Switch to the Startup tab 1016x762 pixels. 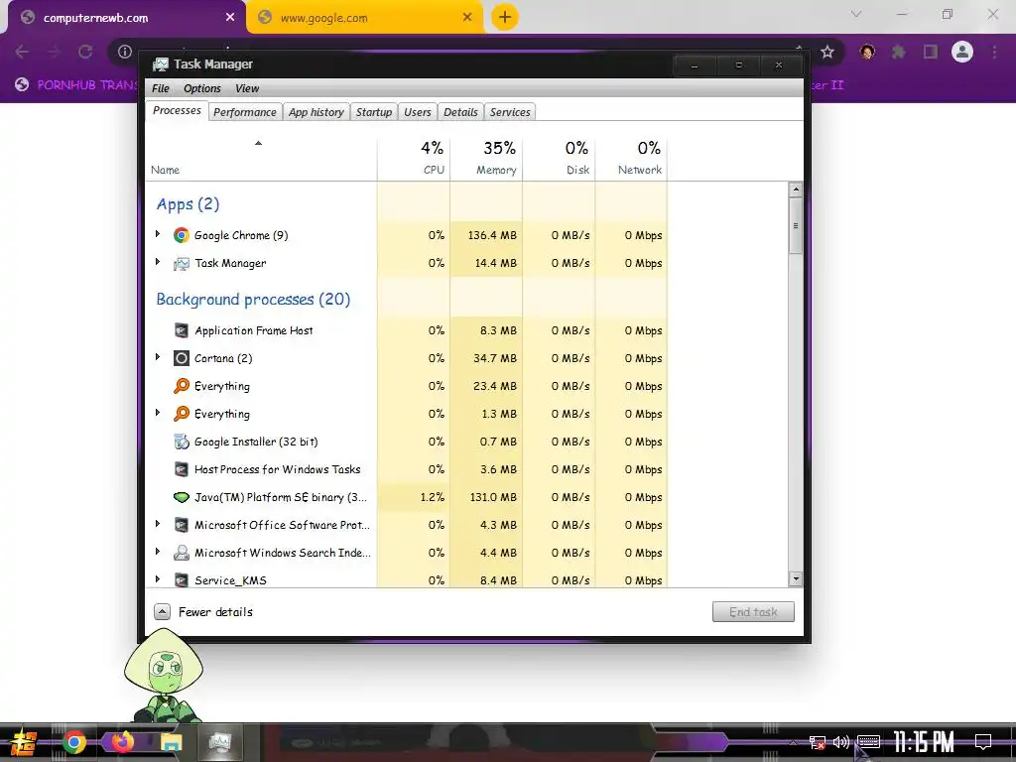coord(374,112)
